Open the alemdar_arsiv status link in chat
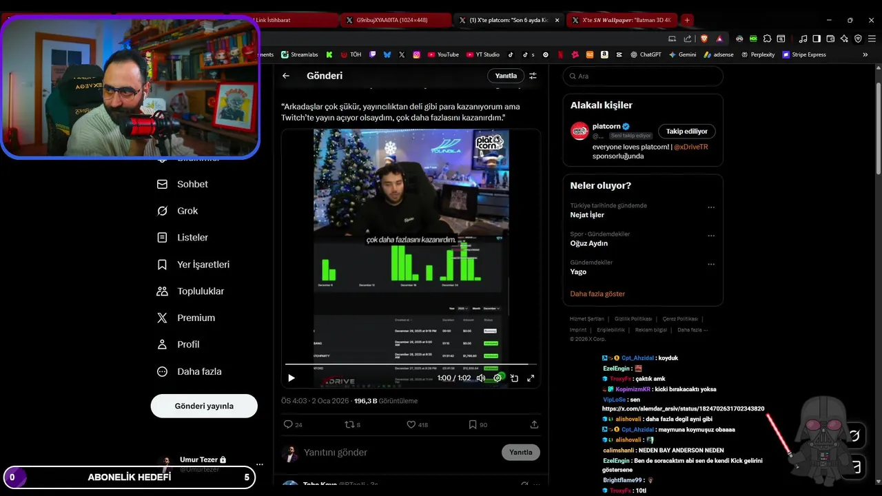The width and height of the screenshot is (882, 496). click(683, 409)
